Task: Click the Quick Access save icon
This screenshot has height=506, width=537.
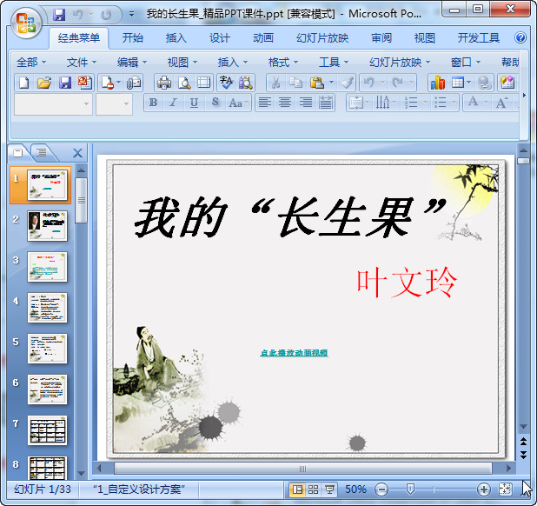Action: click(x=59, y=15)
